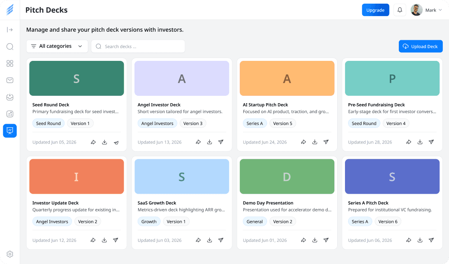Download the Seed Round Deck
Image resolution: width=449 pixels, height=264 pixels.
click(104, 142)
